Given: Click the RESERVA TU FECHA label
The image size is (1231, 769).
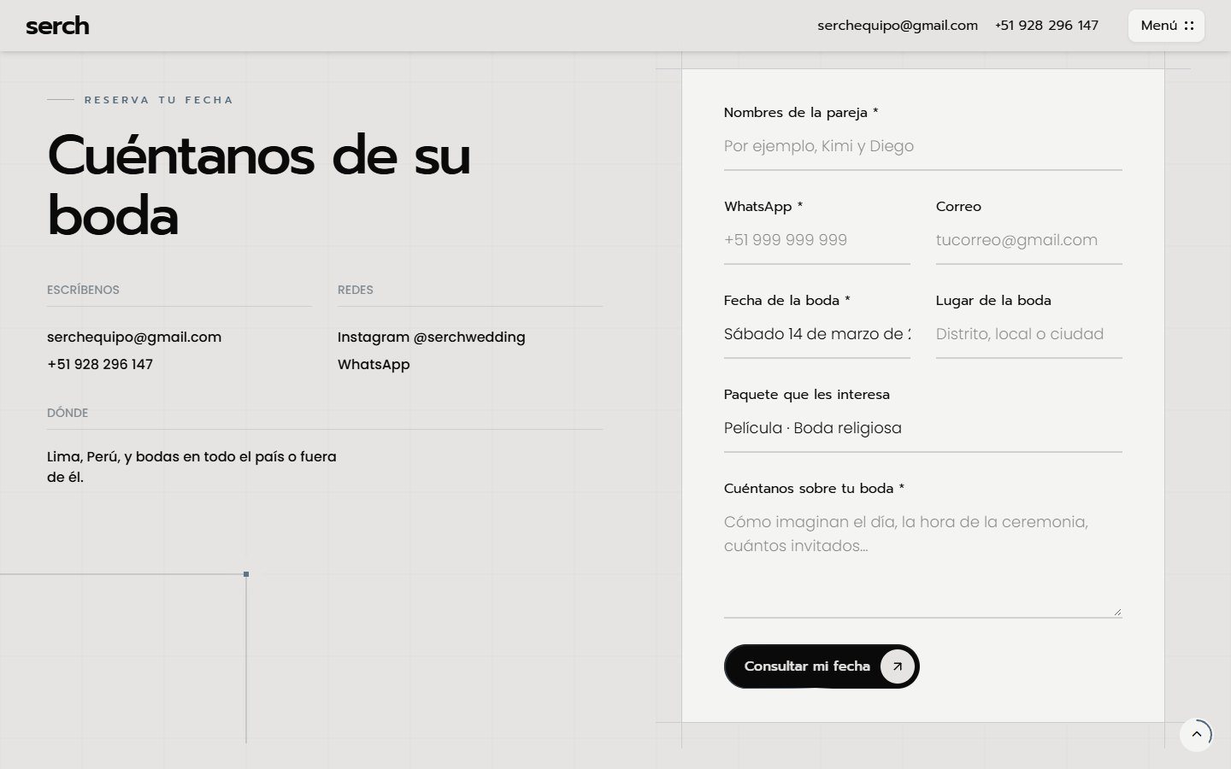Looking at the screenshot, I should 159,100.
